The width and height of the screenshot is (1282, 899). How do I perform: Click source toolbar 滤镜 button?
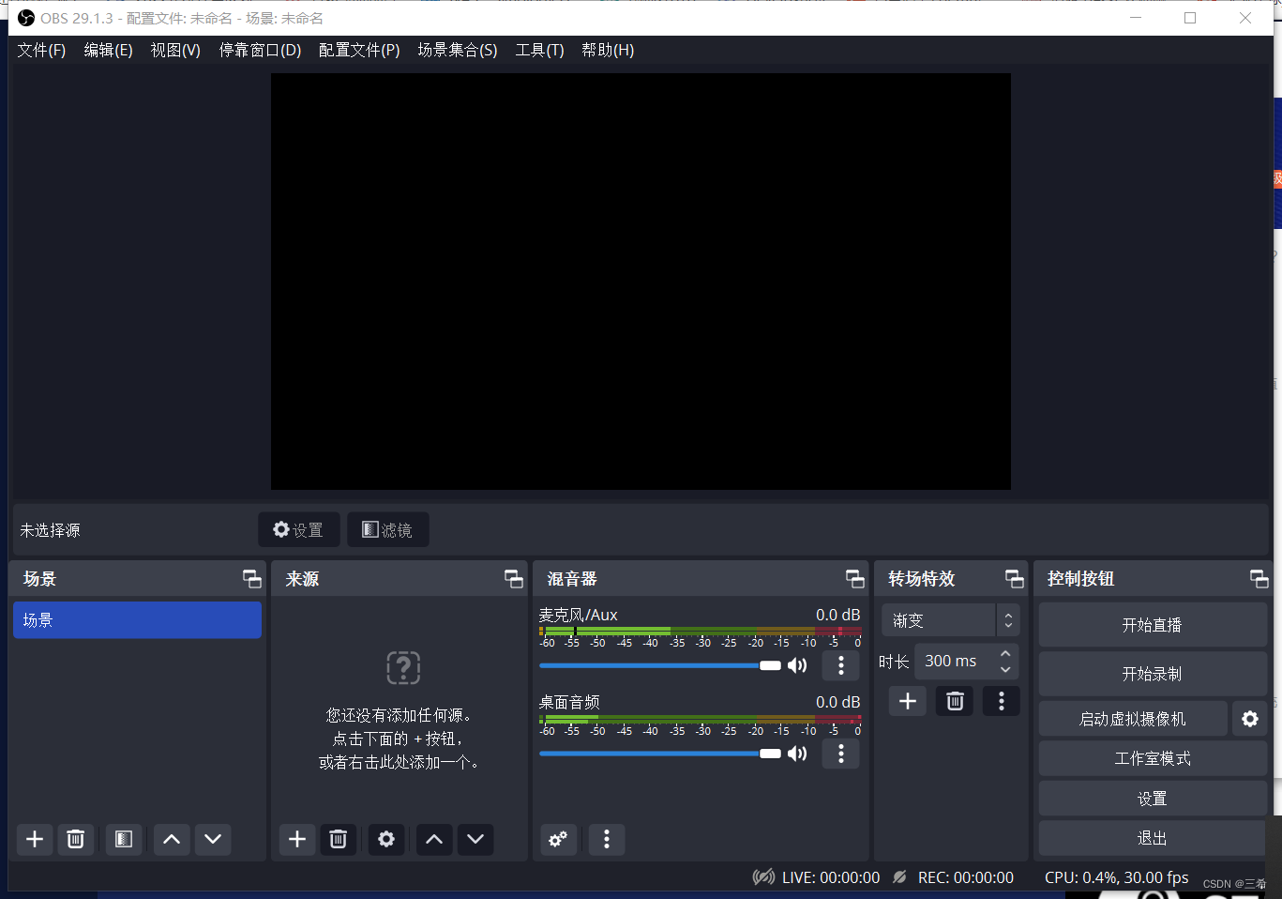click(387, 529)
